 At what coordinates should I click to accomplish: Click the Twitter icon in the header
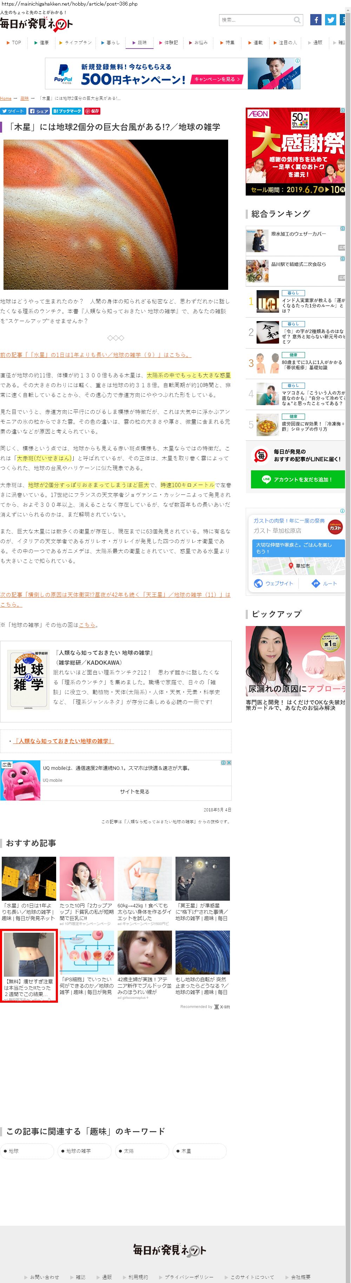(331, 20)
